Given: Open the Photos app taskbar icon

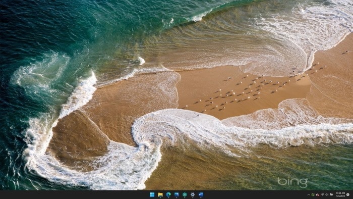Looking at the screenshot, I should 177,194.
